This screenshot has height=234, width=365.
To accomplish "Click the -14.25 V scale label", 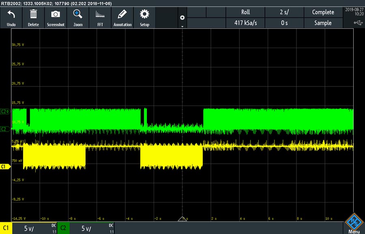I will (x=18, y=219).
